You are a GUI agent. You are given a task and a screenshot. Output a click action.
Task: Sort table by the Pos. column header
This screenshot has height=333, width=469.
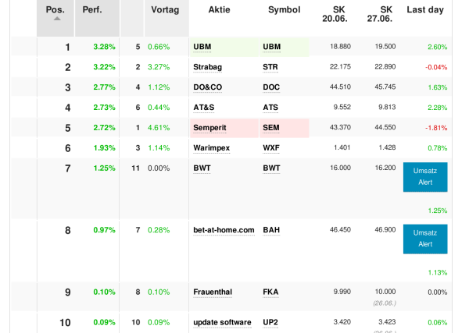(x=55, y=10)
